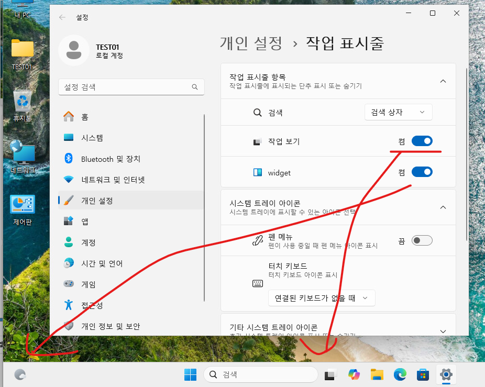Viewport: 485px width, 387px height.
Task: Go to Bluetooth 및 장치 settings
Action: pyautogui.click(x=131, y=159)
